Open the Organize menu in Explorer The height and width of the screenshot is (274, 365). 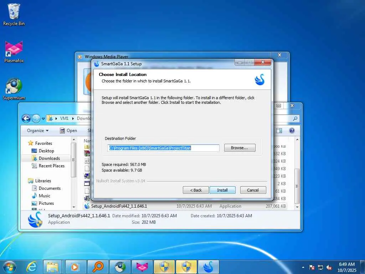pyautogui.click(x=38, y=131)
